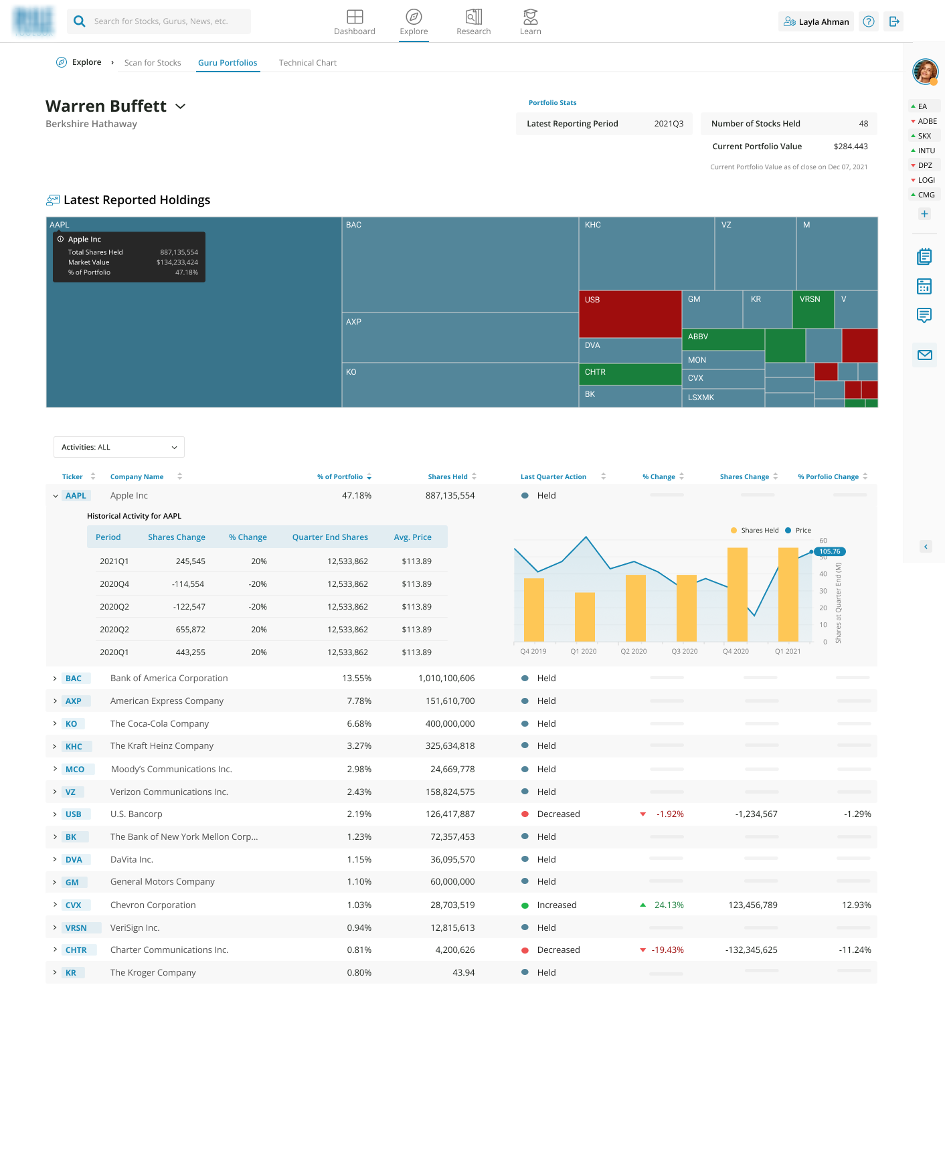Select the ADBE watchlist ticker
Image resolution: width=945 pixels, height=1167 pixels.
coord(924,121)
